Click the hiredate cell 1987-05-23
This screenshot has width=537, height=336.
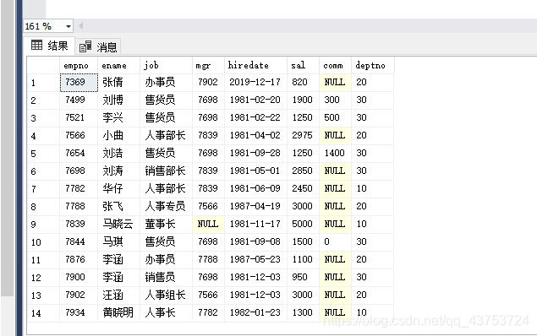255,260
